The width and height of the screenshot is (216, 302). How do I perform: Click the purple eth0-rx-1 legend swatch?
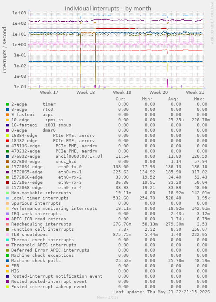click(x=7, y=172)
